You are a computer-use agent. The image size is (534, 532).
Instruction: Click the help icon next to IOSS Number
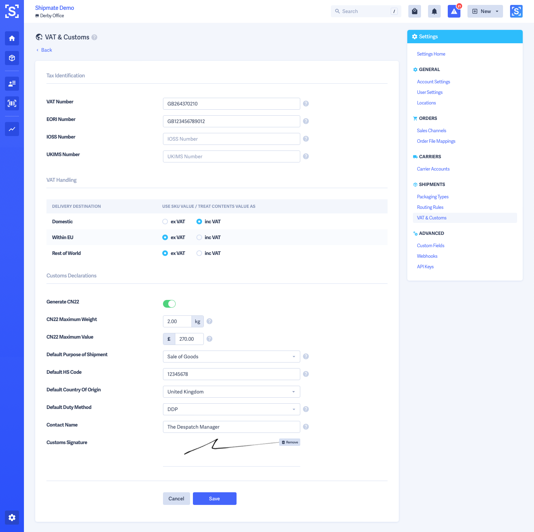(x=306, y=139)
